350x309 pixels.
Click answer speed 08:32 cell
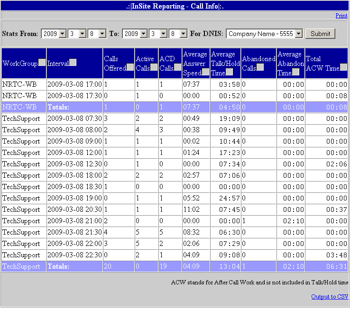point(196,232)
